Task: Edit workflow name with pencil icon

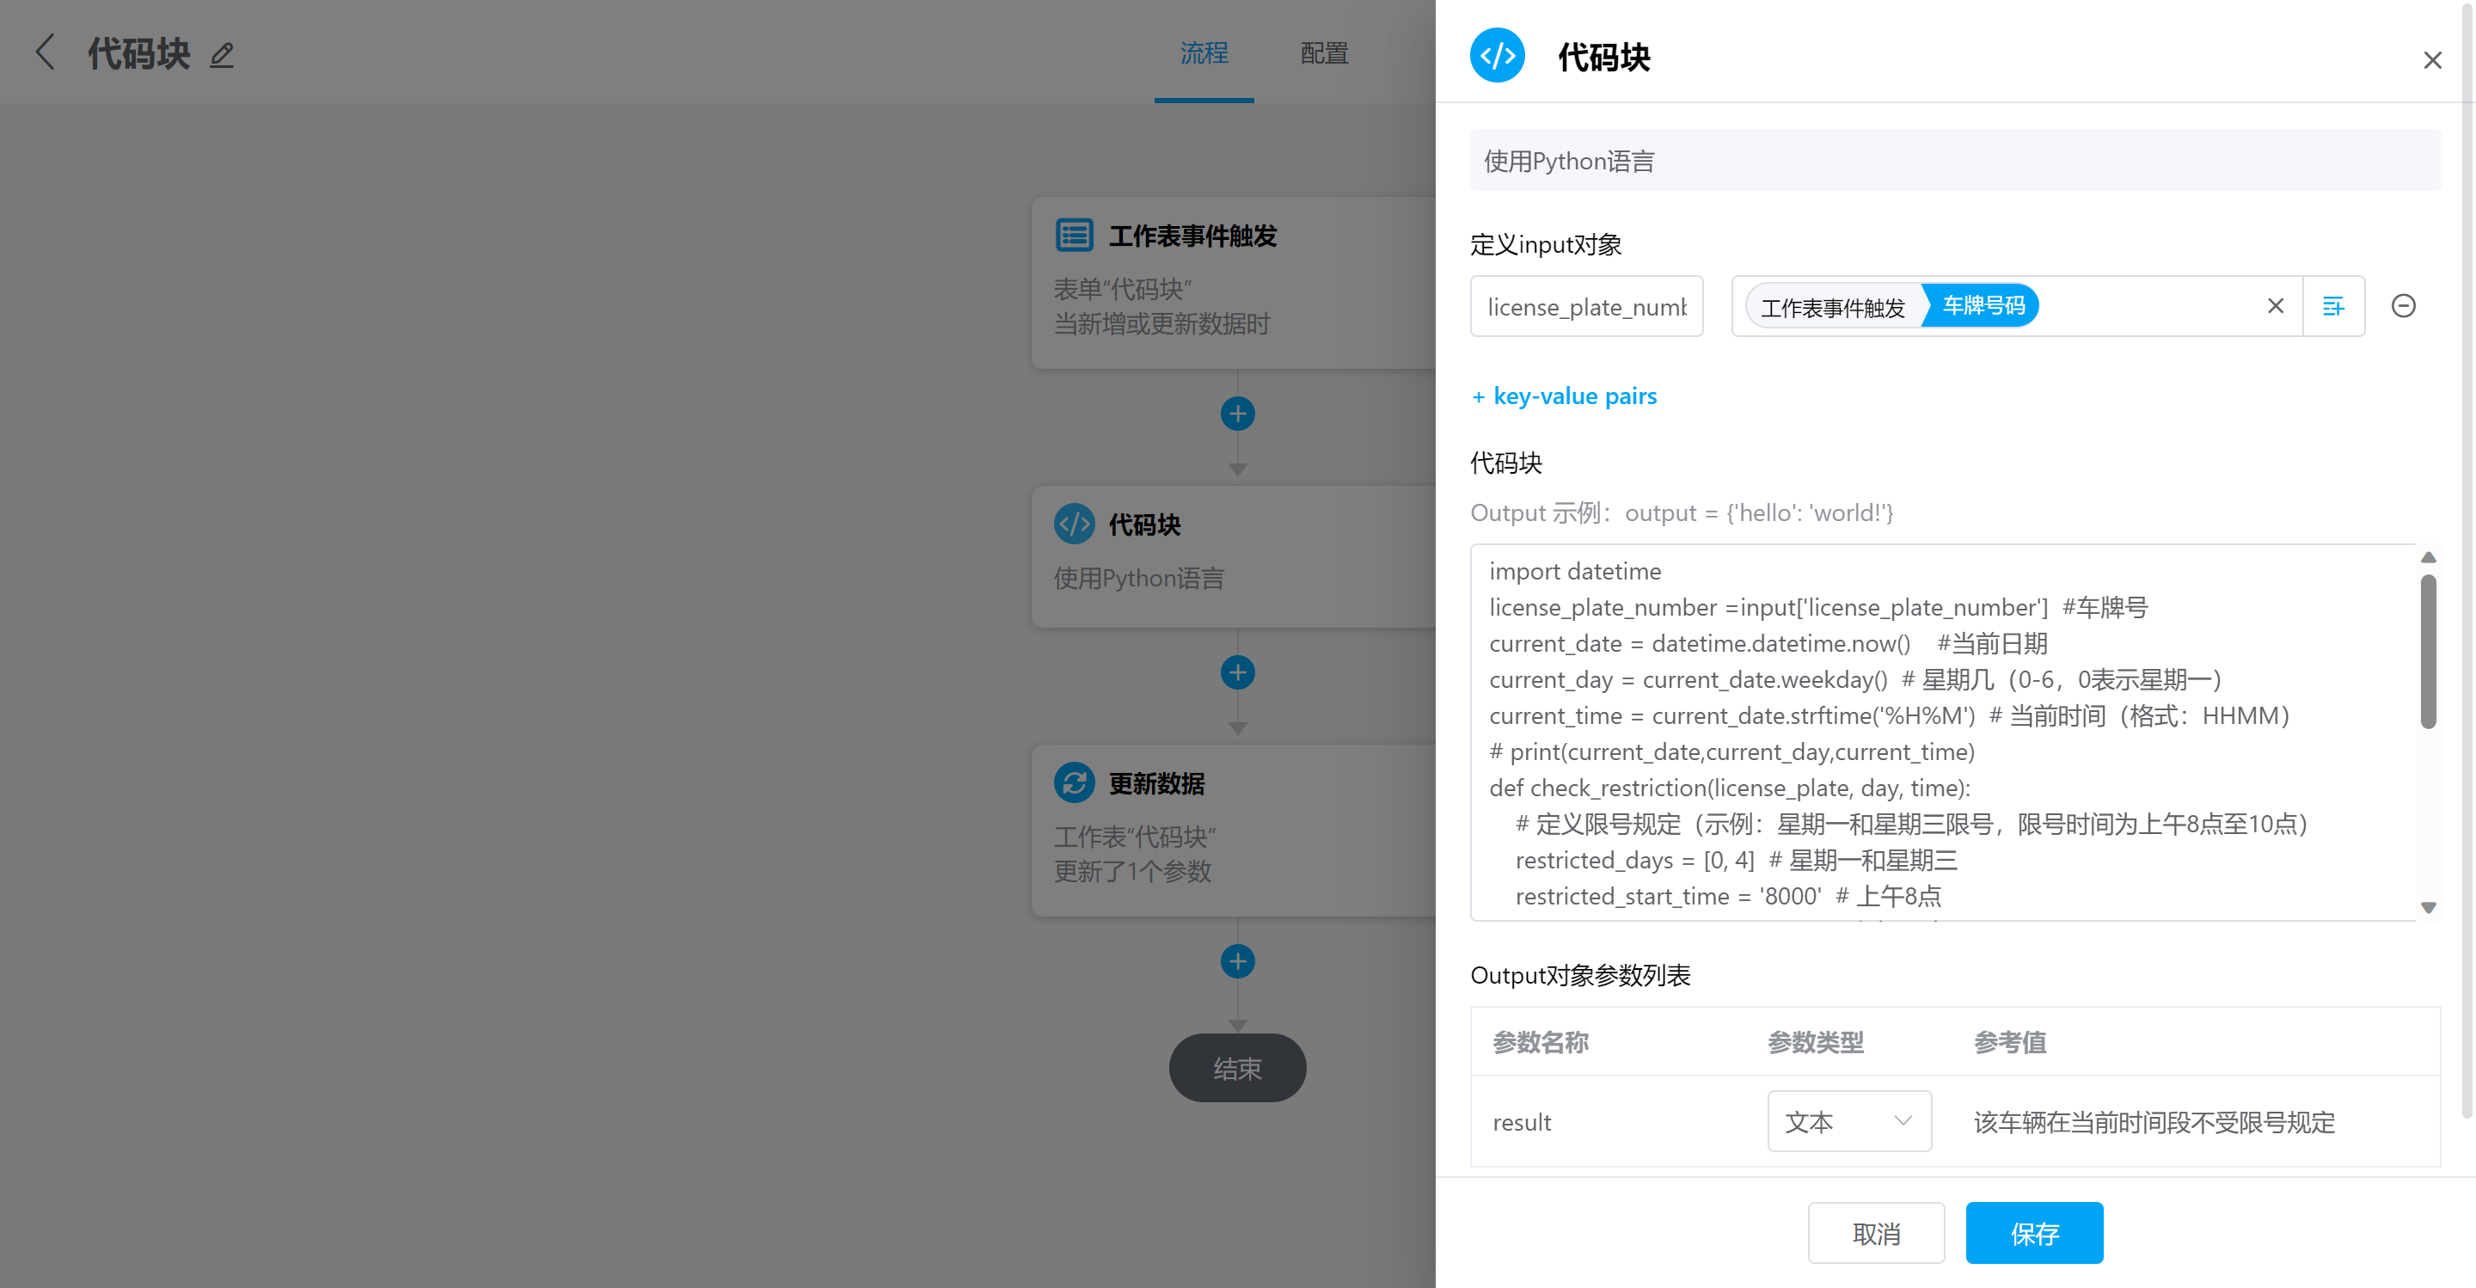Action: coord(222,55)
